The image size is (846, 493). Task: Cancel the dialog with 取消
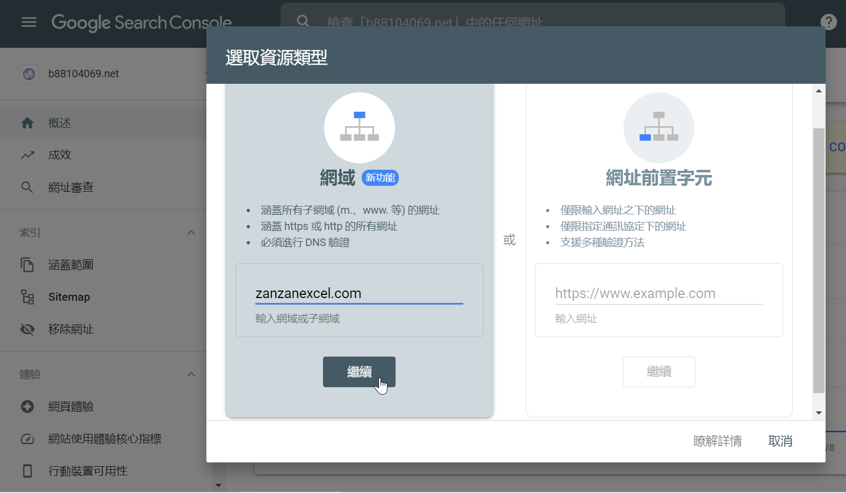pos(780,441)
